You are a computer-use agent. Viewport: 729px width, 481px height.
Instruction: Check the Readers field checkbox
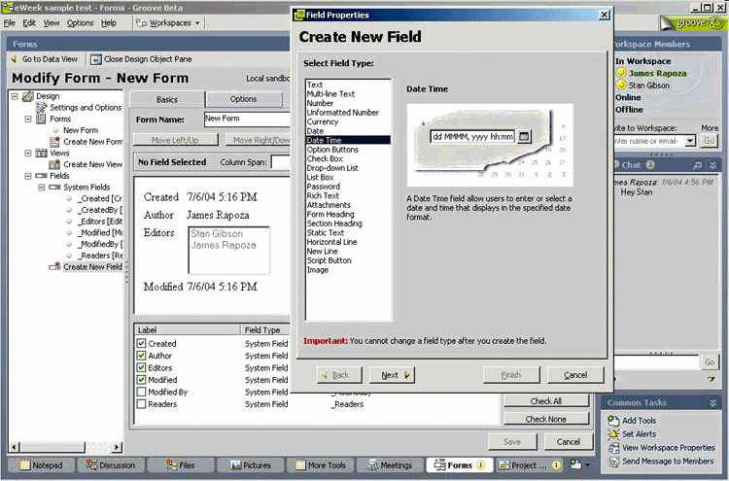pos(141,404)
